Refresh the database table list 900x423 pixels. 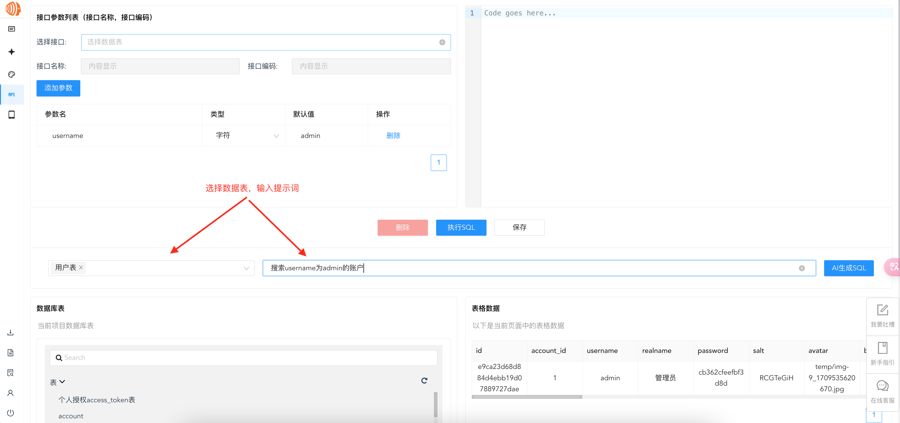point(424,381)
